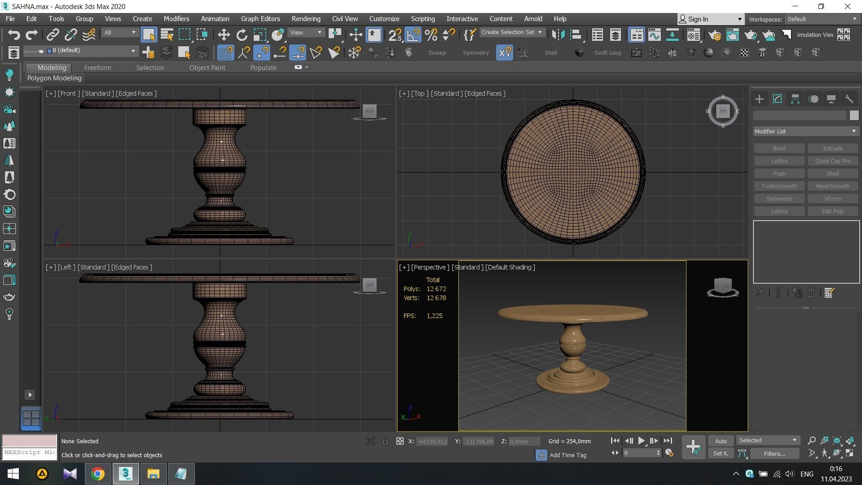The image size is (862, 485).
Task: Click Maximize Viewport Toggle icon
Action: pos(850,454)
